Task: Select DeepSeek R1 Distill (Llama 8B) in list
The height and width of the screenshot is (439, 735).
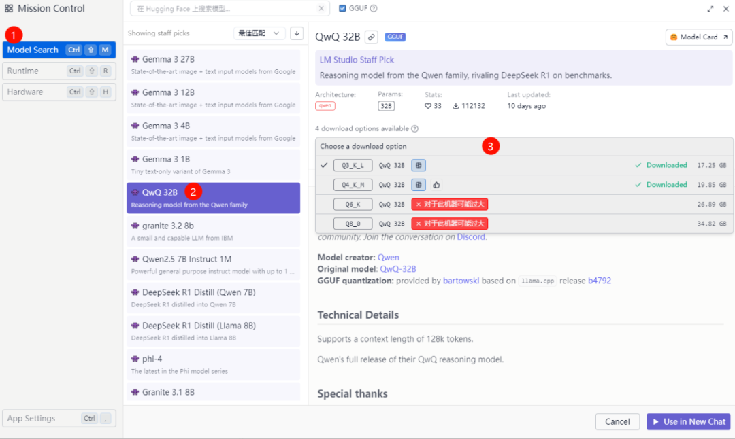Action: 213,332
